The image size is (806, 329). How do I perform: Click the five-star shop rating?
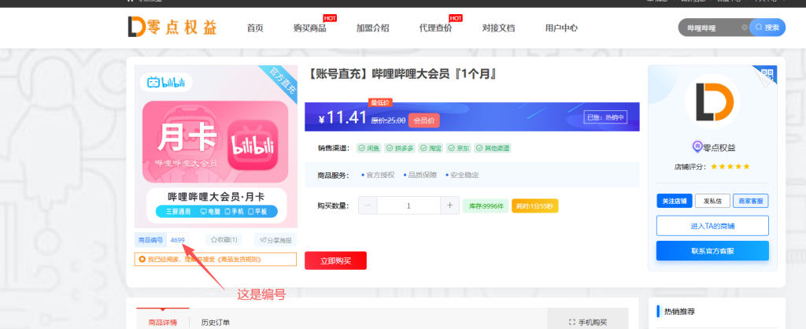point(730,167)
